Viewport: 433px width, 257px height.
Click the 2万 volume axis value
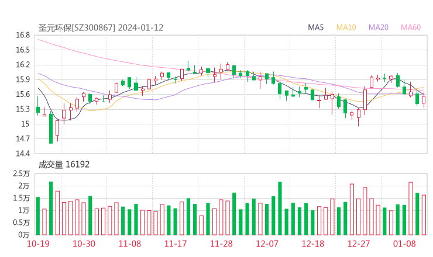(24, 186)
